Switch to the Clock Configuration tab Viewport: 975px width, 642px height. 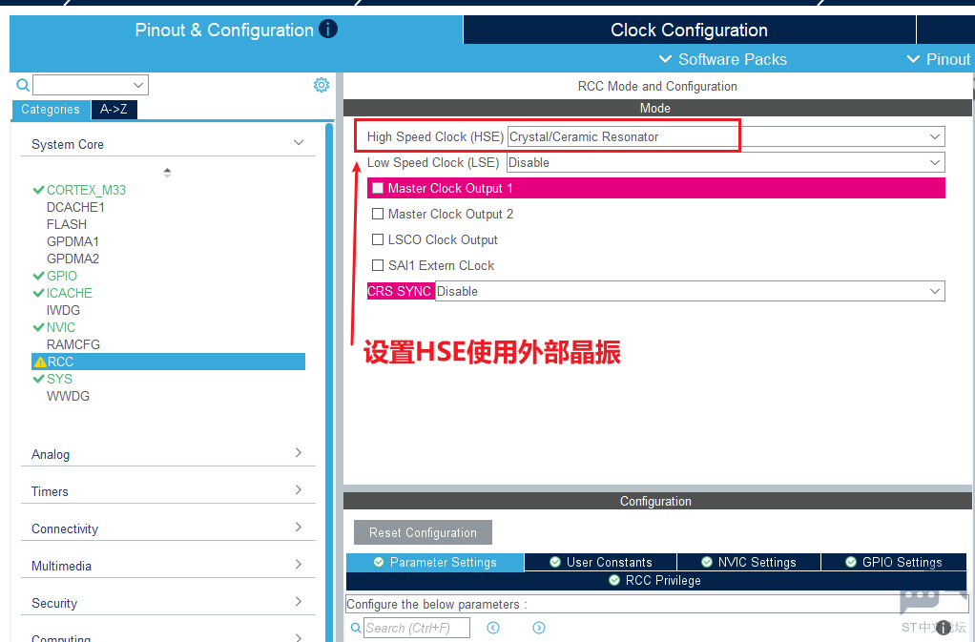click(x=689, y=30)
